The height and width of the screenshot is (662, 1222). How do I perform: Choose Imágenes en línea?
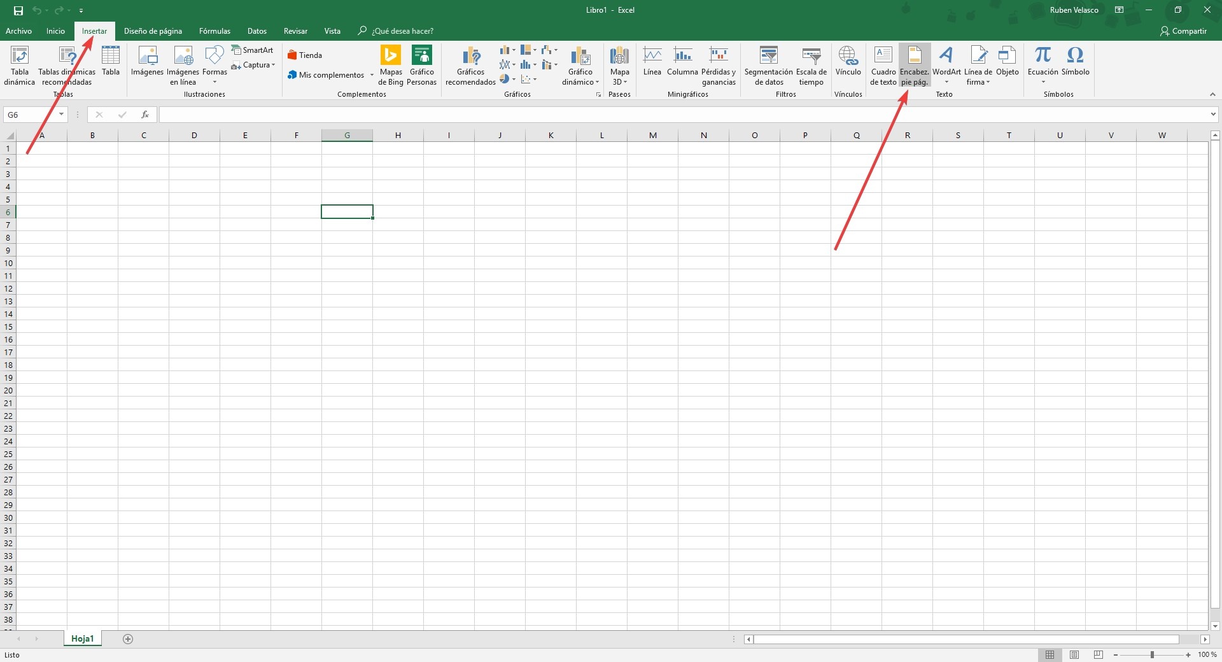click(183, 65)
